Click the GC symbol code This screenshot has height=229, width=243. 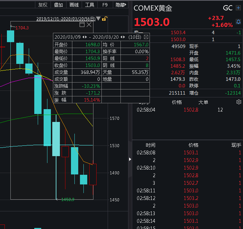pyautogui.click(x=228, y=8)
